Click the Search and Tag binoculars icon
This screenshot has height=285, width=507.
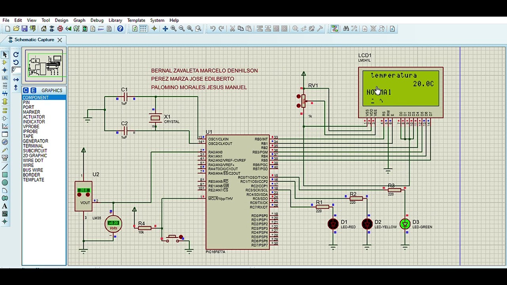click(346, 28)
